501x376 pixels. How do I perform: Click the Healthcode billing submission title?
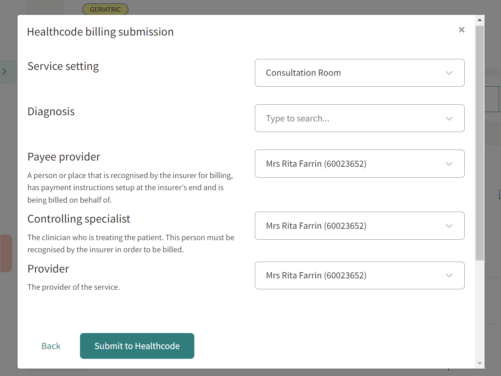100,32
